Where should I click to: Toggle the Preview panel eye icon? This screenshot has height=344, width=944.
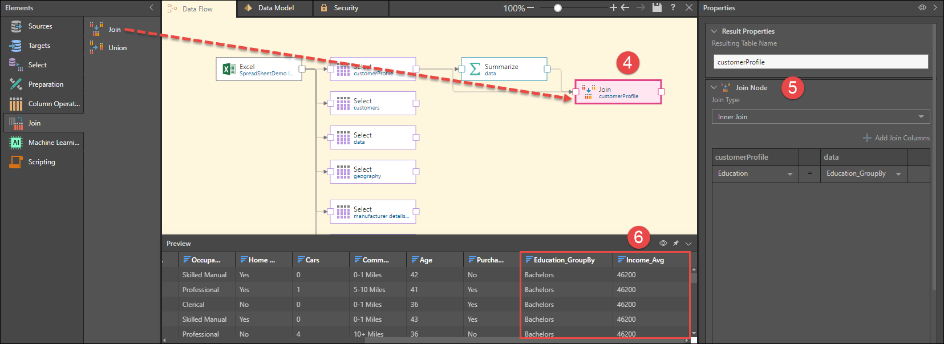click(x=663, y=243)
